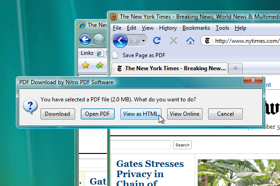This screenshot has width=280, height=186.
Task: Click the IE add to favorites icon
Action: (98, 65)
